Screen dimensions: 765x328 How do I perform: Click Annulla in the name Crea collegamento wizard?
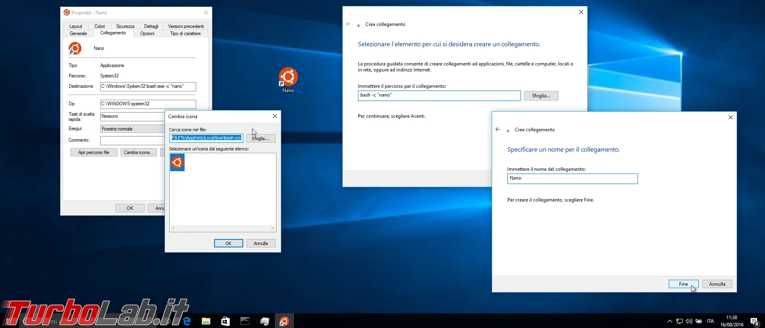point(717,284)
